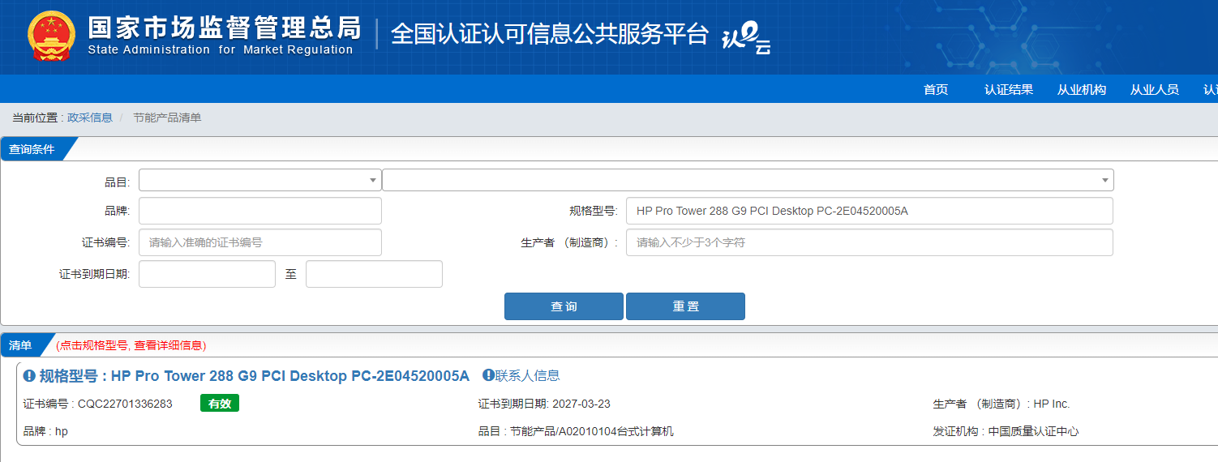Focus the 品牌 input field

tap(260, 211)
